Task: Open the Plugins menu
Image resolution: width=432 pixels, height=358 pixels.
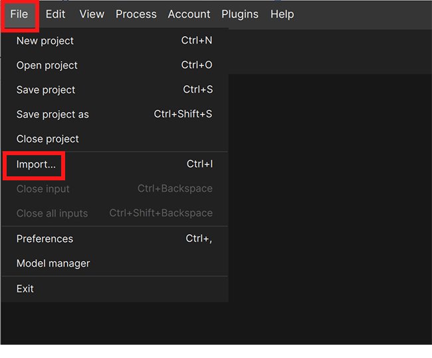Action: [240, 15]
